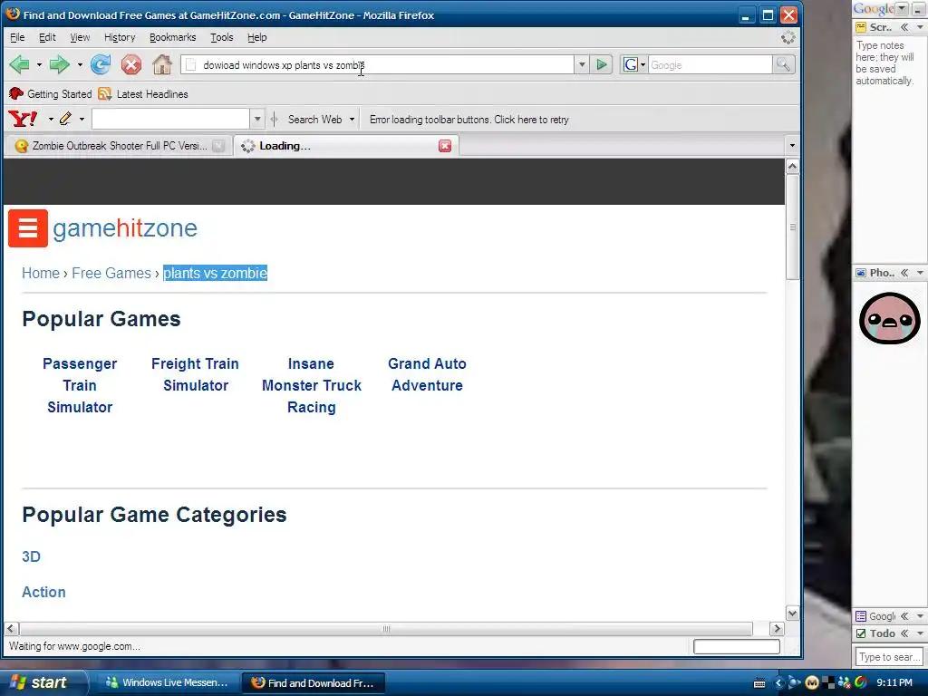Click the Google Desktop swirl tray icon
Screen dimensions: 928x696
[x=861, y=683]
